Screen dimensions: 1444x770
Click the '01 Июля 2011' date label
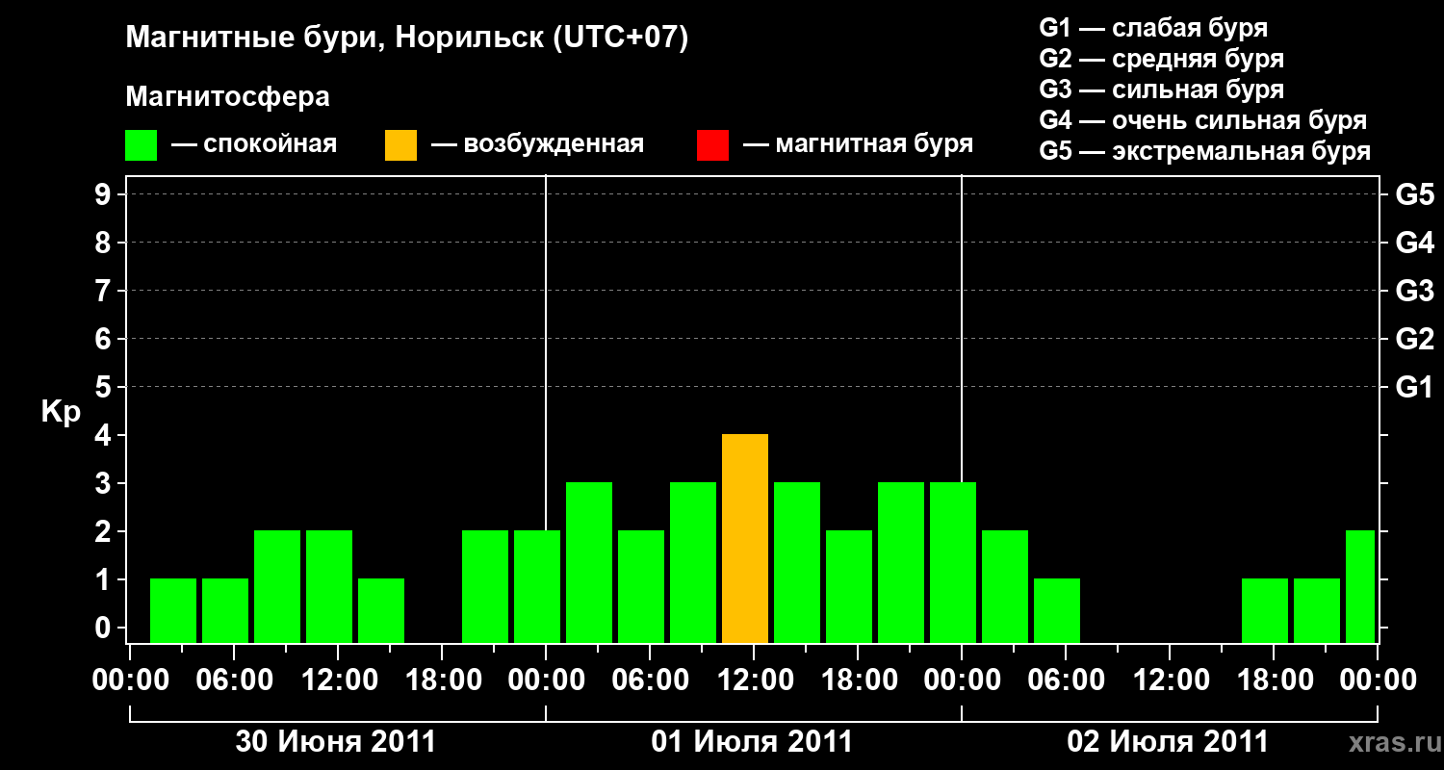752,742
